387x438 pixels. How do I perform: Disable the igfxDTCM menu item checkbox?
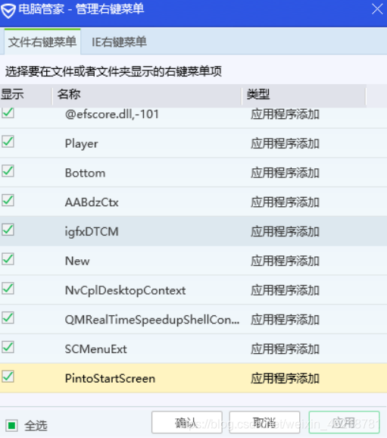[8, 230]
